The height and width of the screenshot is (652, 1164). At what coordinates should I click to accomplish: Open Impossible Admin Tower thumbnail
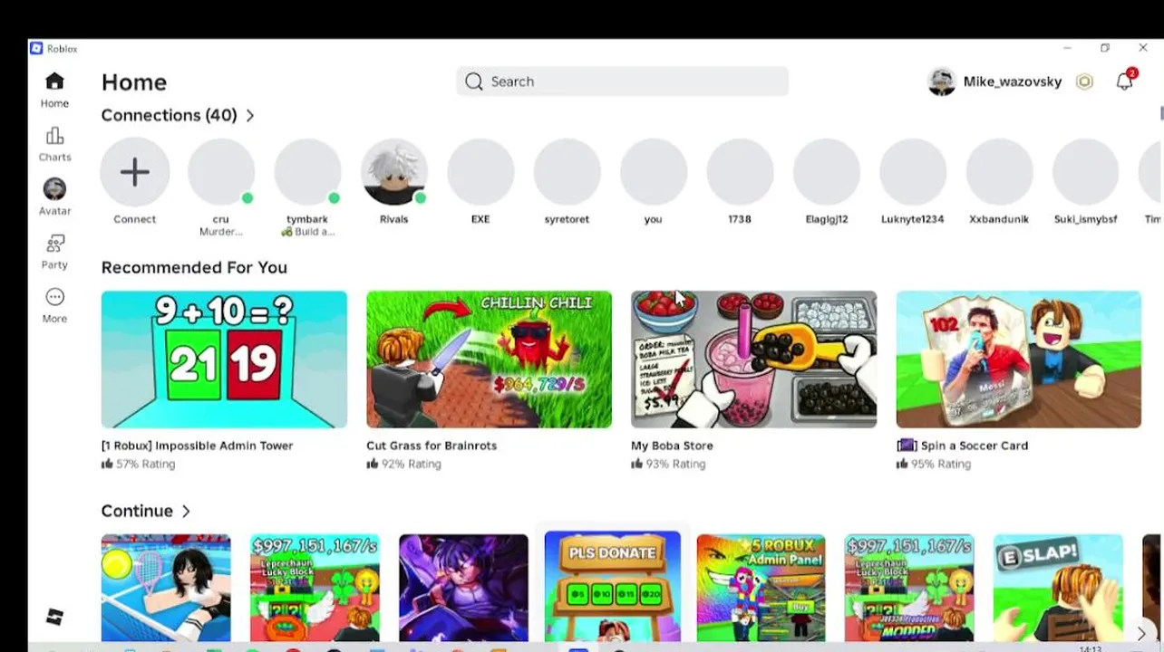(x=224, y=360)
